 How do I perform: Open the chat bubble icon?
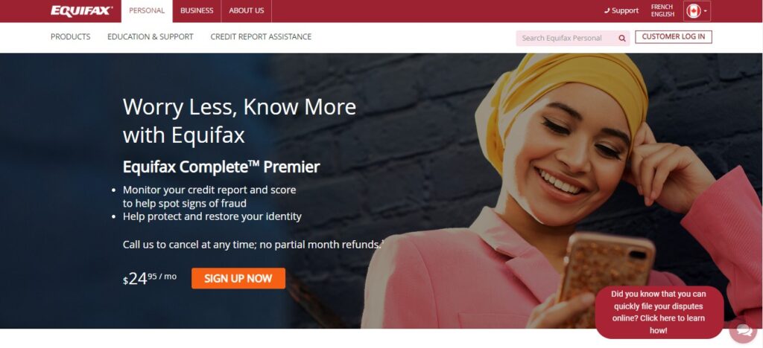[744, 331]
